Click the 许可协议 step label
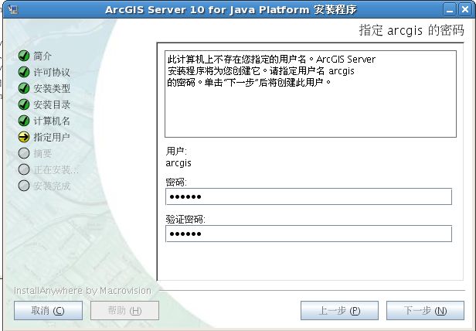The width and height of the screenshot is (476, 331). click(52, 72)
